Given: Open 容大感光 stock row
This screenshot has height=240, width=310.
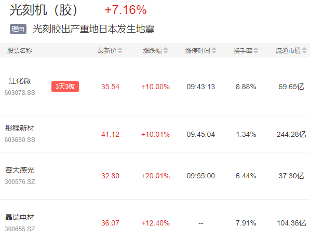Looking at the screenshot, I should click(x=155, y=176).
